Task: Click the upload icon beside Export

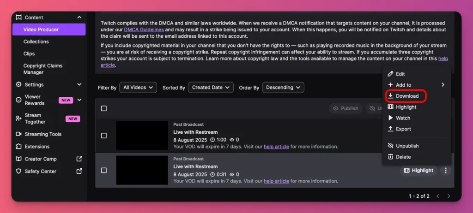Action: pyautogui.click(x=390, y=129)
